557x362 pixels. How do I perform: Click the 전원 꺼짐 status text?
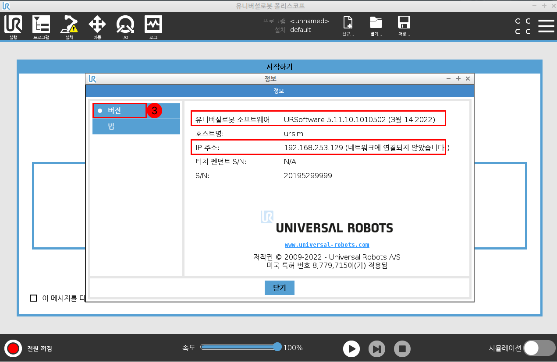pos(40,348)
